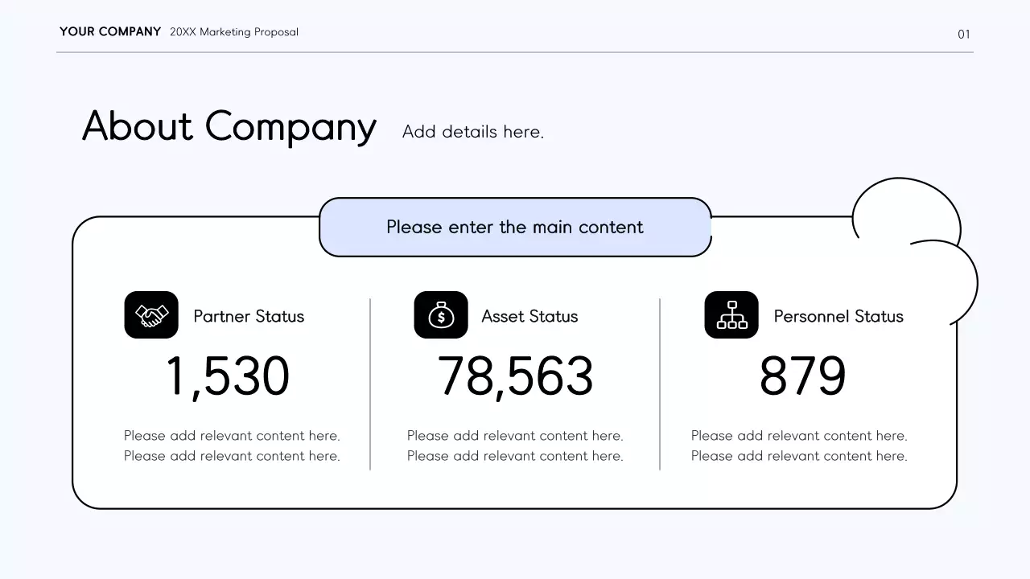Select the money bag icon
1030x579 pixels.
click(440, 315)
